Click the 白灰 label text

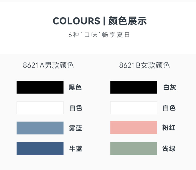click(170, 87)
